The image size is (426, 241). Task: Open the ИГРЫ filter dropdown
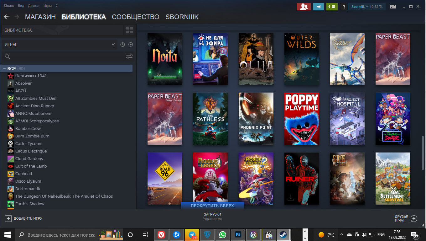pos(60,45)
